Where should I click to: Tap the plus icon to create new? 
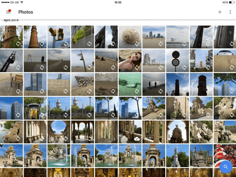click(220, 12)
